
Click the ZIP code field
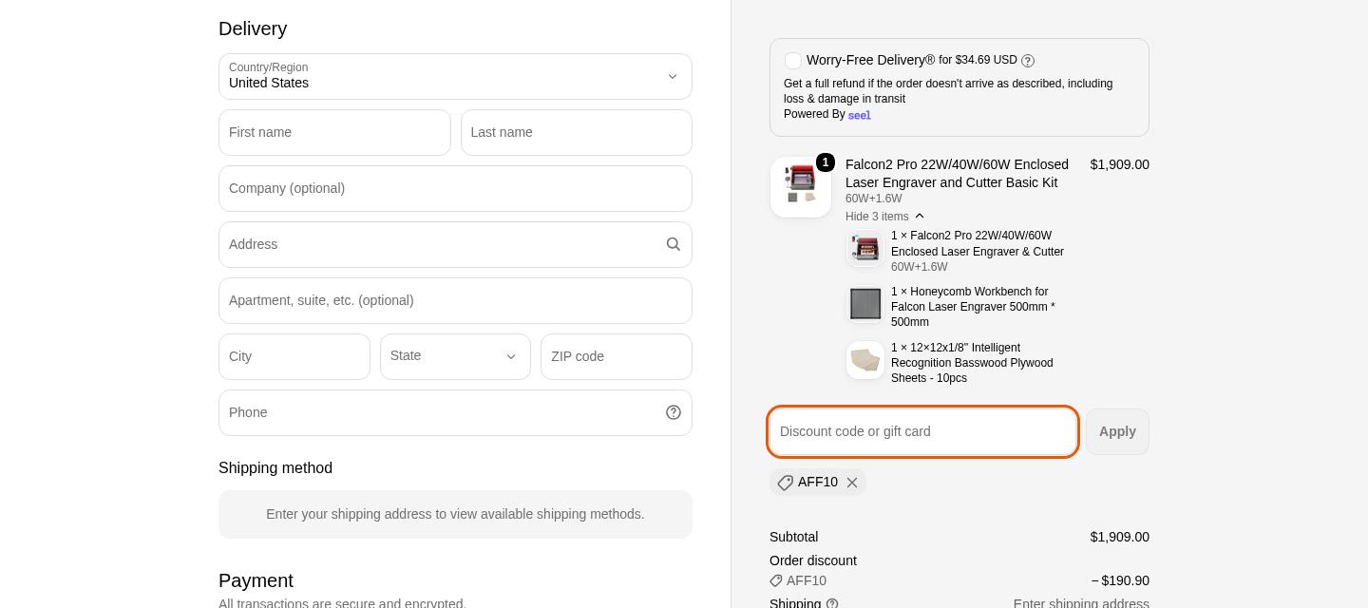[617, 356]
